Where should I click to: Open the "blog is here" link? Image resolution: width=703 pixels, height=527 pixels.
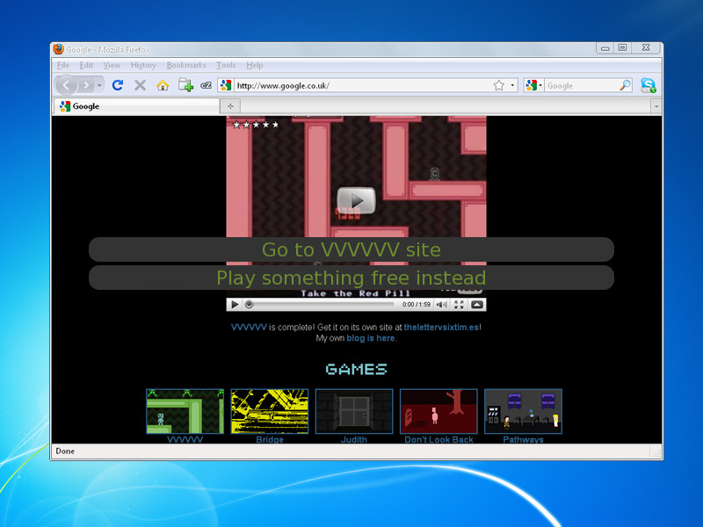(x=370, y=338)
